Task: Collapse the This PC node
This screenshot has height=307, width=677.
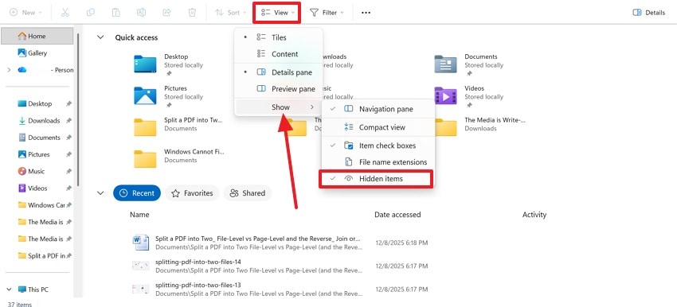Action: coord(9,290)
